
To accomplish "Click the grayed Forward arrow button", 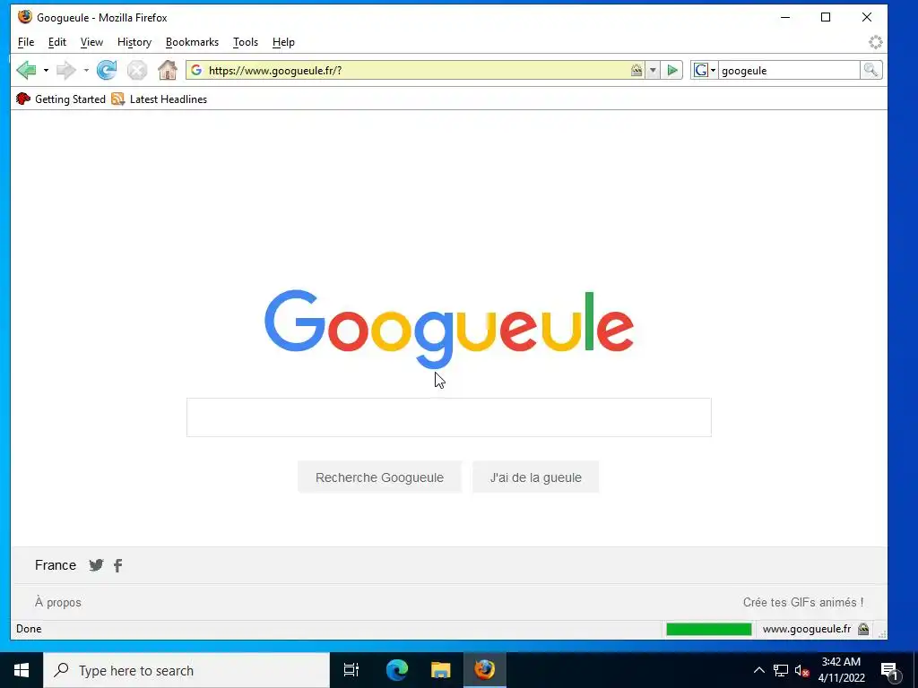I will point(66,70).
